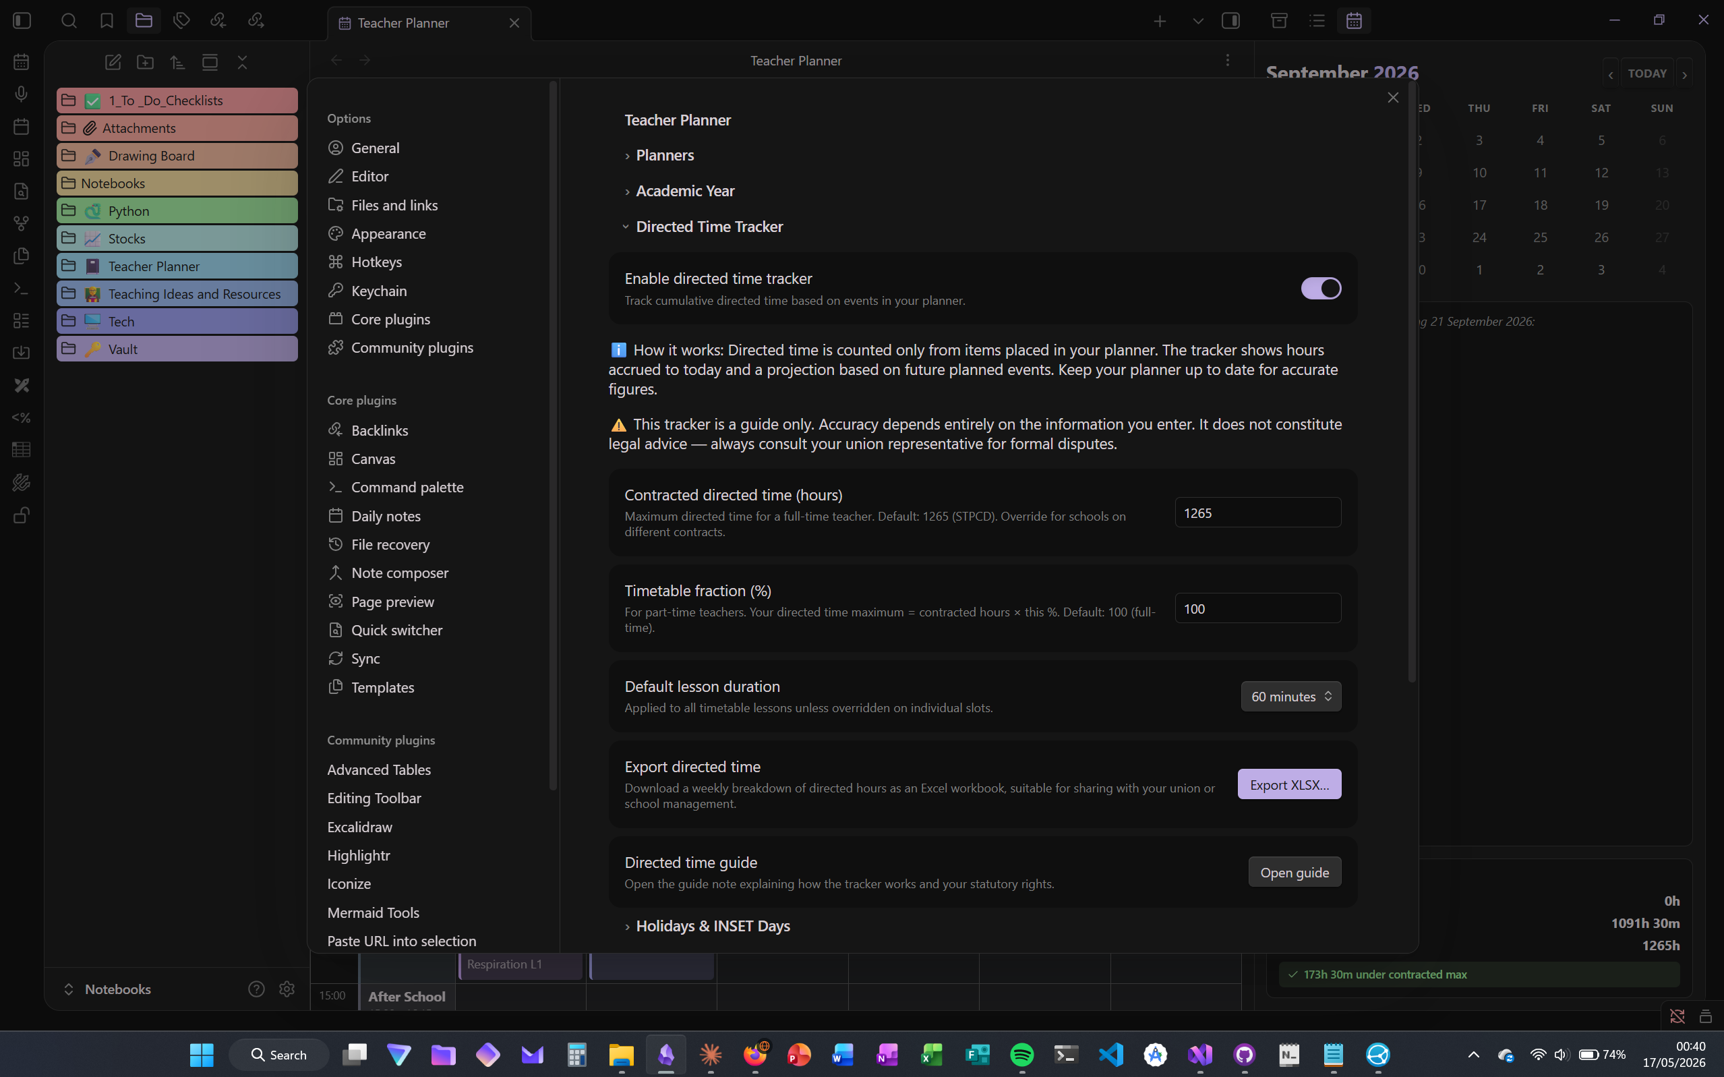Close the settings dialog
The height and width of the screenshot is (1077, 1724).
[1393, 98]
